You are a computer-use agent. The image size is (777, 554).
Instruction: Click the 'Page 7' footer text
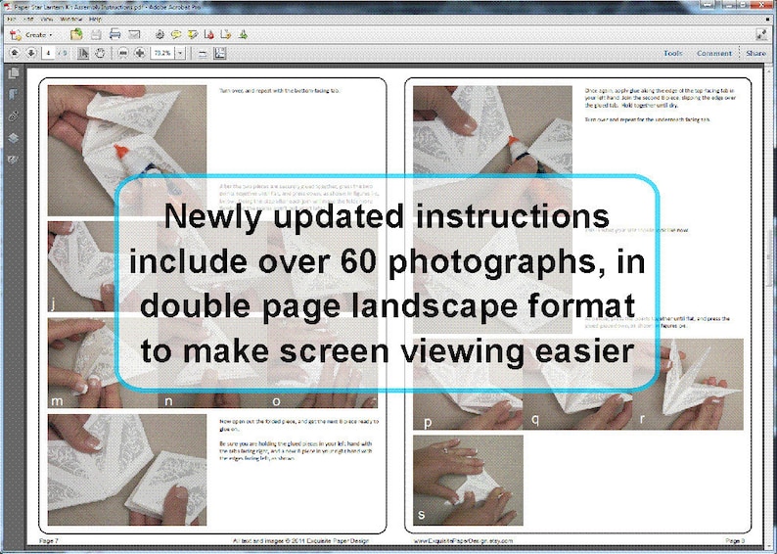(x=49, y=540)
